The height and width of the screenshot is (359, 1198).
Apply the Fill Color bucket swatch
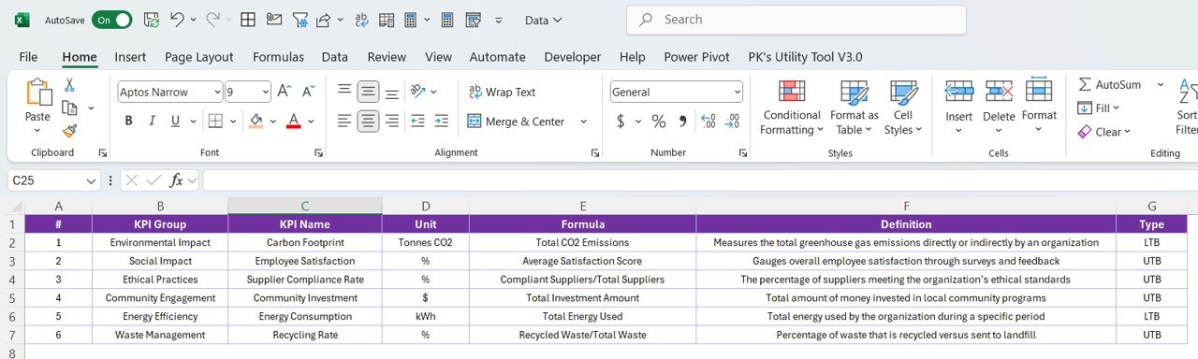(x=256, y=121)
